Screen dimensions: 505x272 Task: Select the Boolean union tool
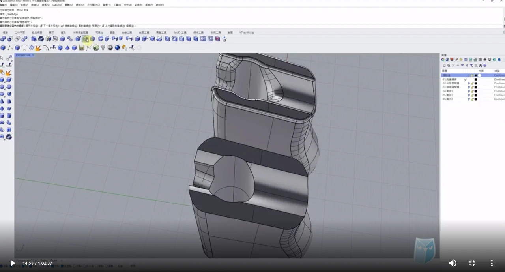pyautogui.click(x=3, y=39)
